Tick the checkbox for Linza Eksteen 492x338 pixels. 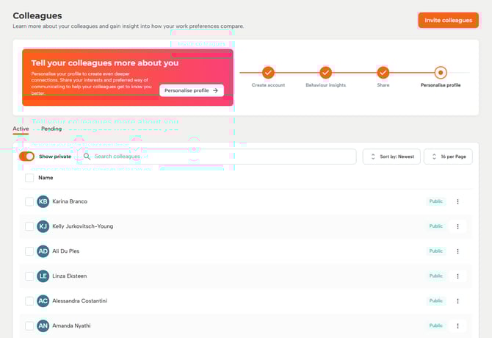29,276
